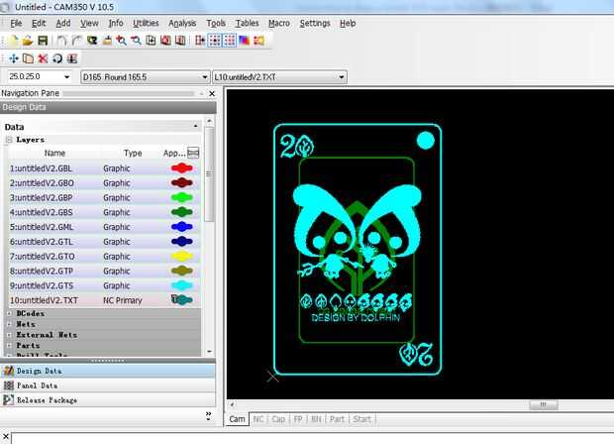
Task: Select layer 6:untitledV2.GTL row
Action: click(x=104, y=242)
